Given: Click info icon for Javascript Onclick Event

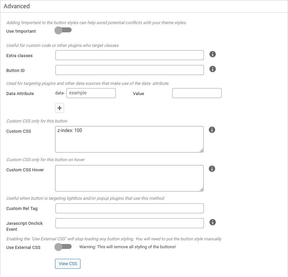Looking at the screenshot, I should [212, 222].
